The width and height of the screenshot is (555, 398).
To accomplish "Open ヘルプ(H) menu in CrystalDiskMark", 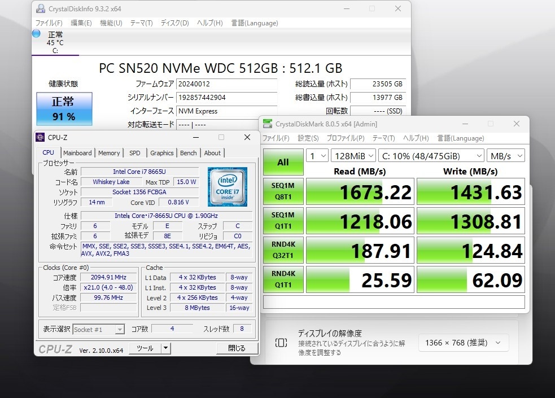I will 416,138.
